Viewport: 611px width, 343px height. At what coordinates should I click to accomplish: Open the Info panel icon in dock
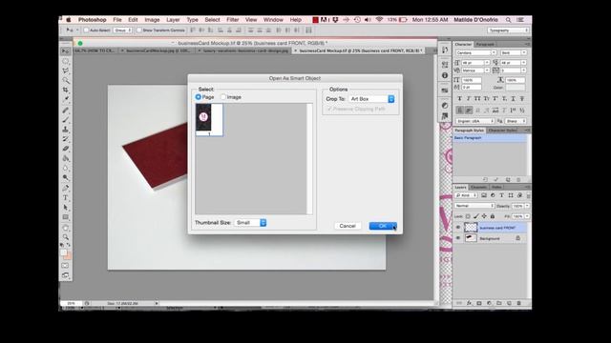[x=445, y=75]
